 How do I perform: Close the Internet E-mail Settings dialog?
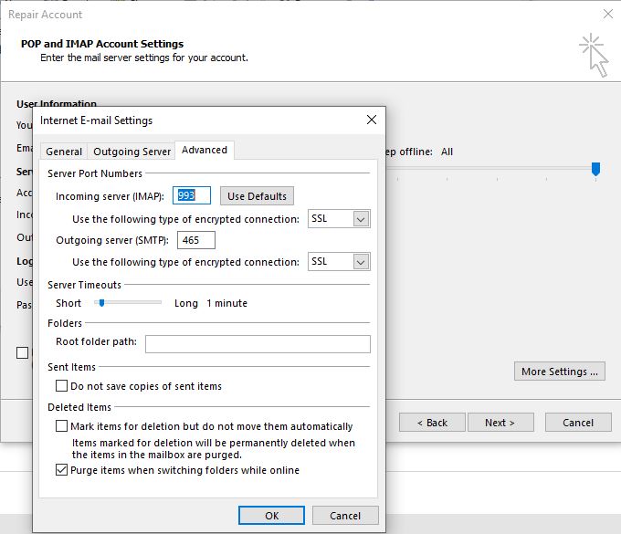click(x=371, y=120)
